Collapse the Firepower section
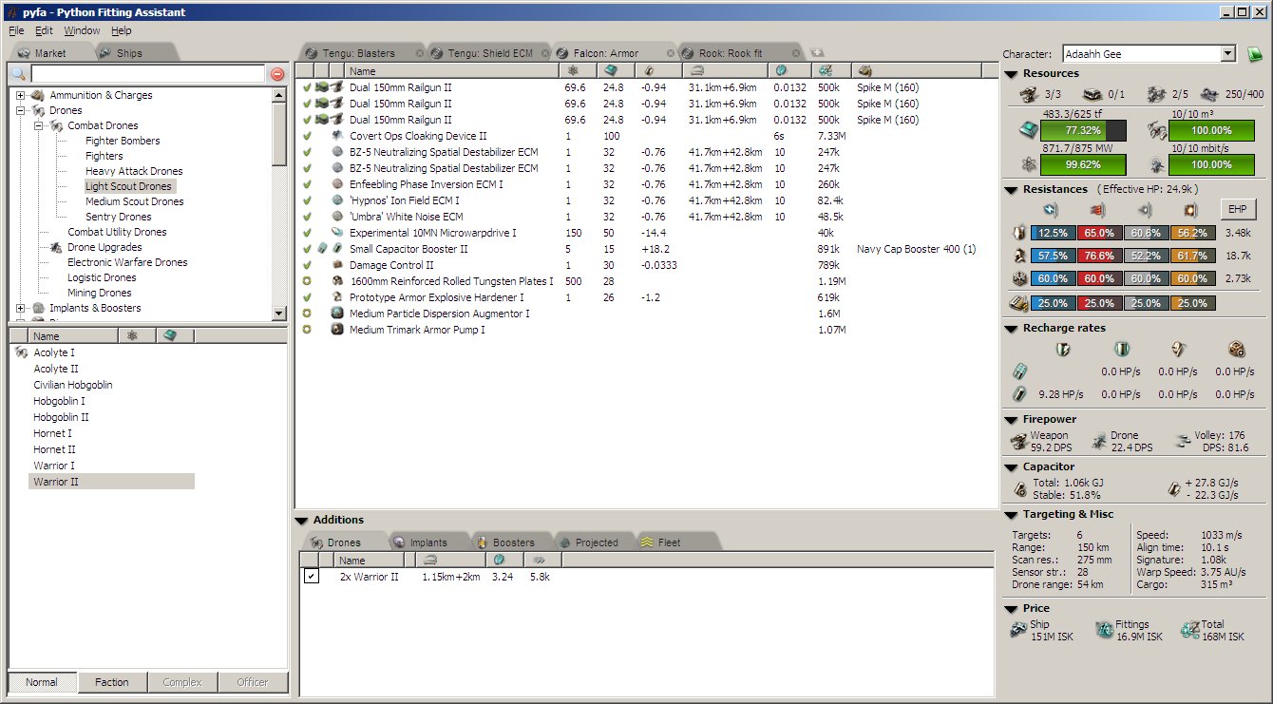 [x=1011, y=420]
